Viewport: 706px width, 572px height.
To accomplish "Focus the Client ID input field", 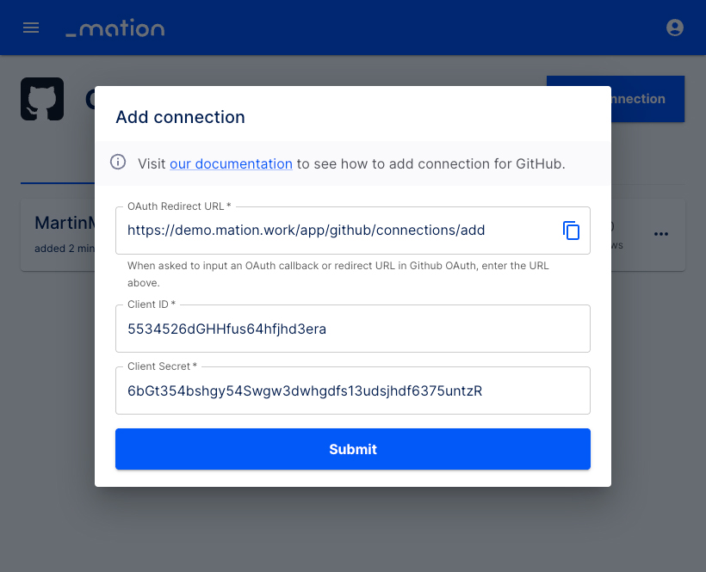I will pos(352,329).
